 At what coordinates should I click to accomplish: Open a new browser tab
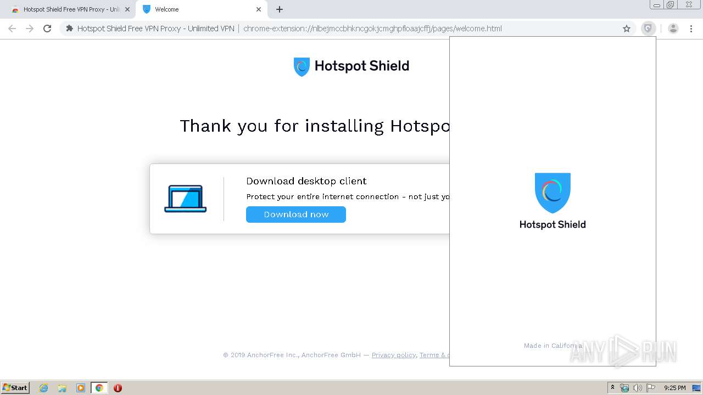click(x=280, y=9)
